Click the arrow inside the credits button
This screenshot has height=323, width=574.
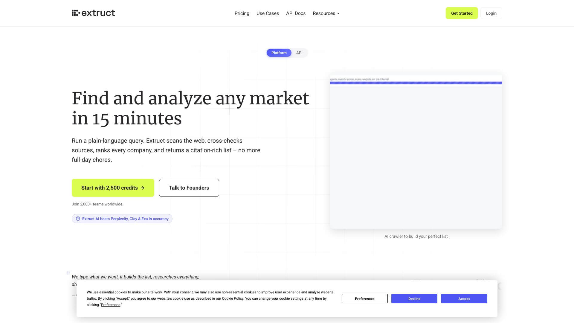143,188
